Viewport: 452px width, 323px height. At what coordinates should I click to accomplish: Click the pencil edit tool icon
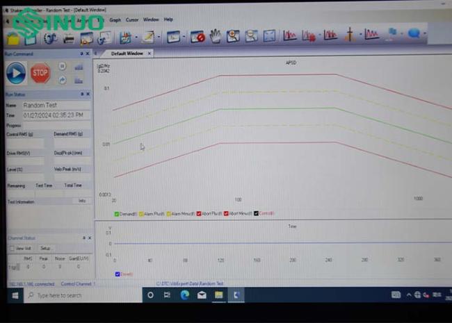click(147, 37)
